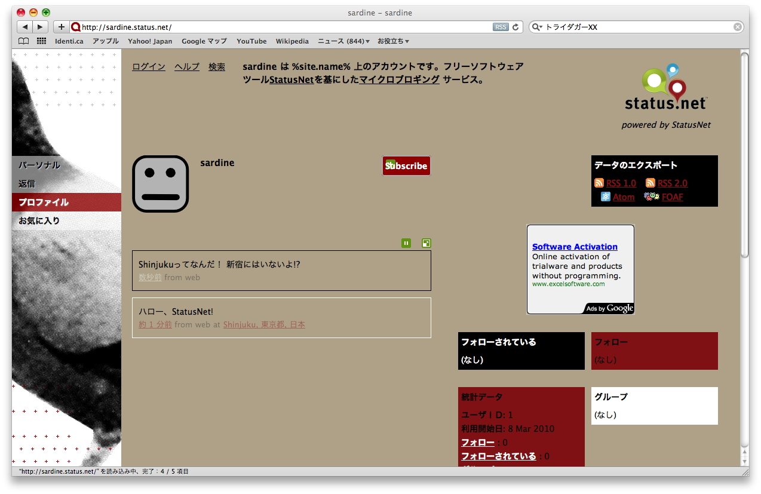The width and height of the screenshot is (761, 494).
Task: Open the RSS 2.0 link
Action: tap(673, 183)
